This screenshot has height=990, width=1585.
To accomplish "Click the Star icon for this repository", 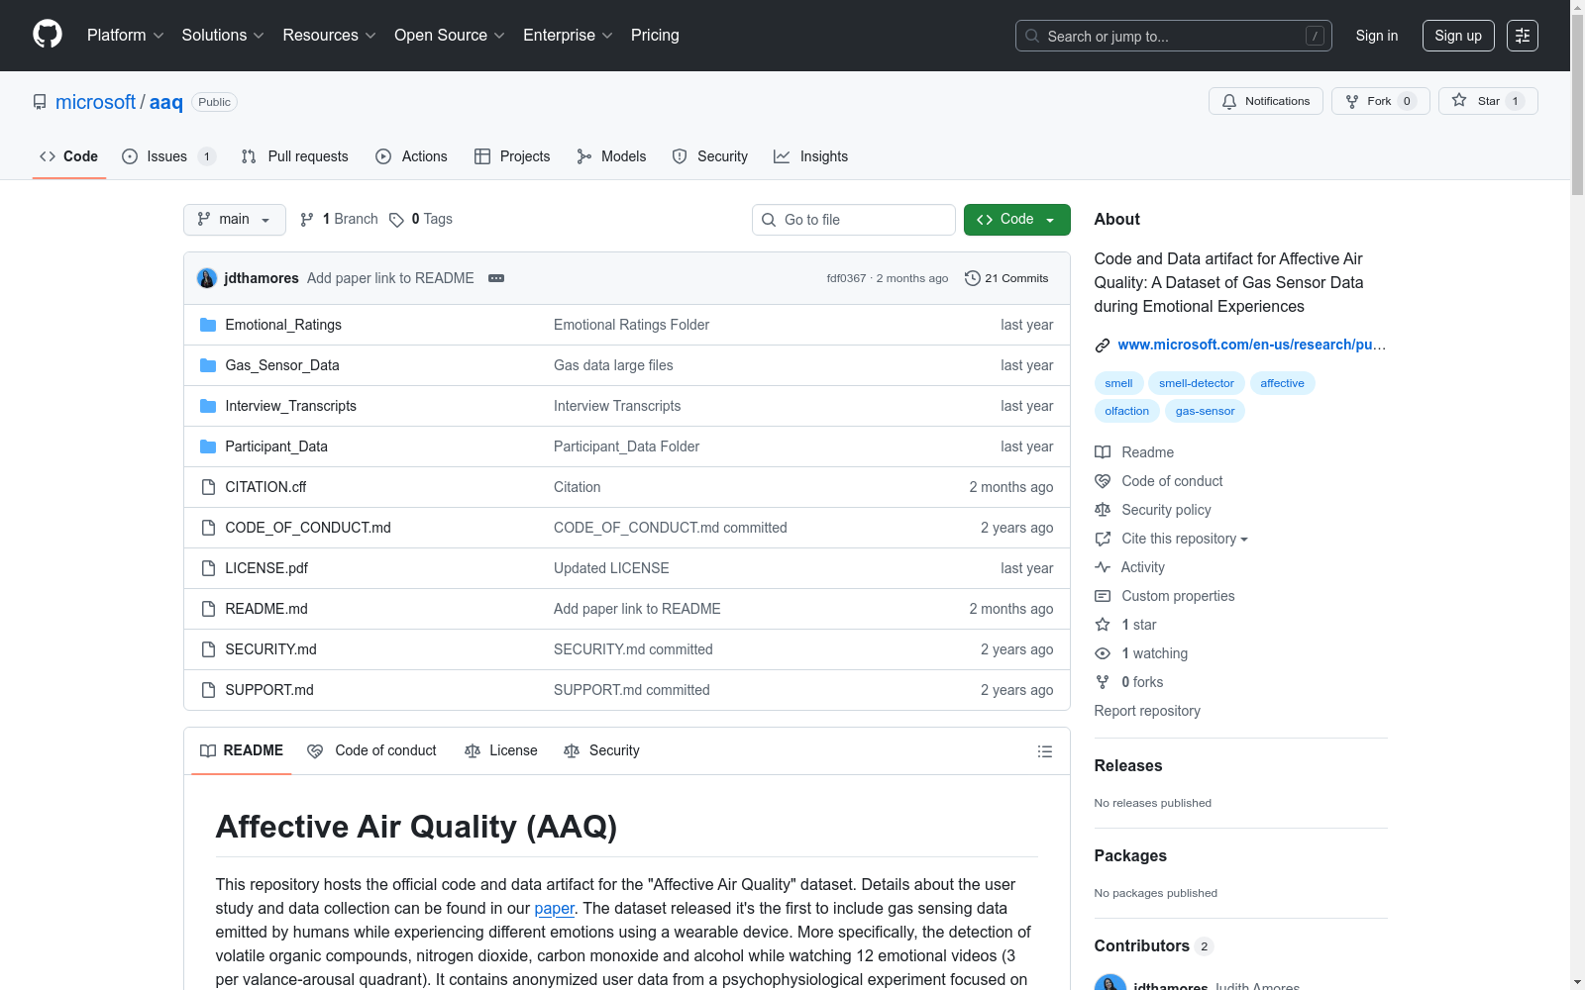I will coord(1459,100).
